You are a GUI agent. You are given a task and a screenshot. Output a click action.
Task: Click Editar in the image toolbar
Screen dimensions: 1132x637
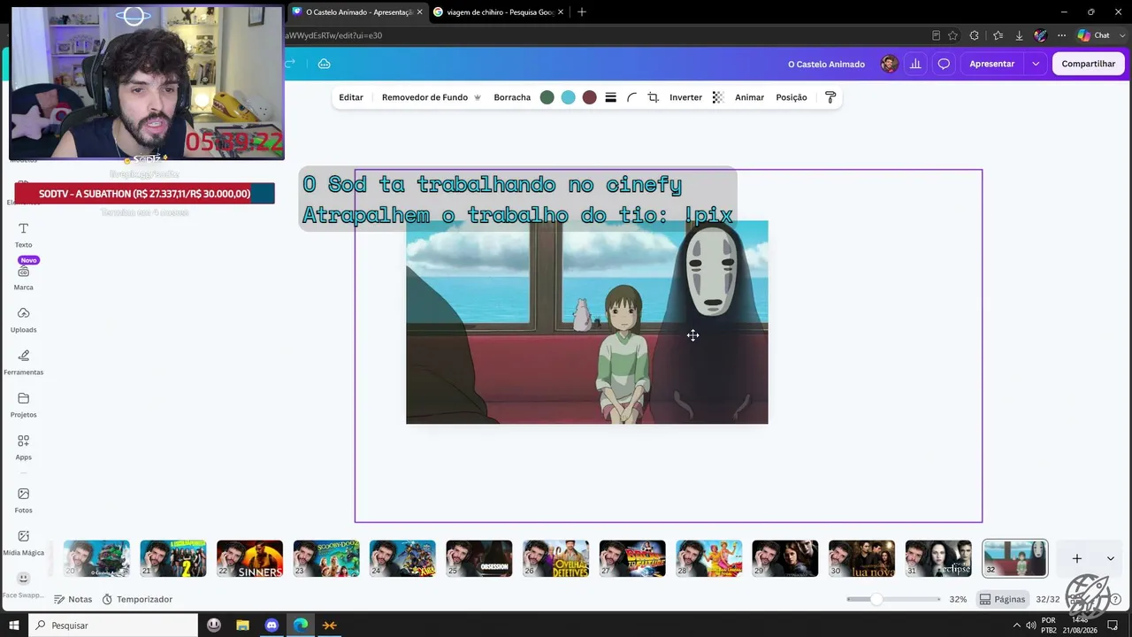pyautogui.click(x=351, y=97)
